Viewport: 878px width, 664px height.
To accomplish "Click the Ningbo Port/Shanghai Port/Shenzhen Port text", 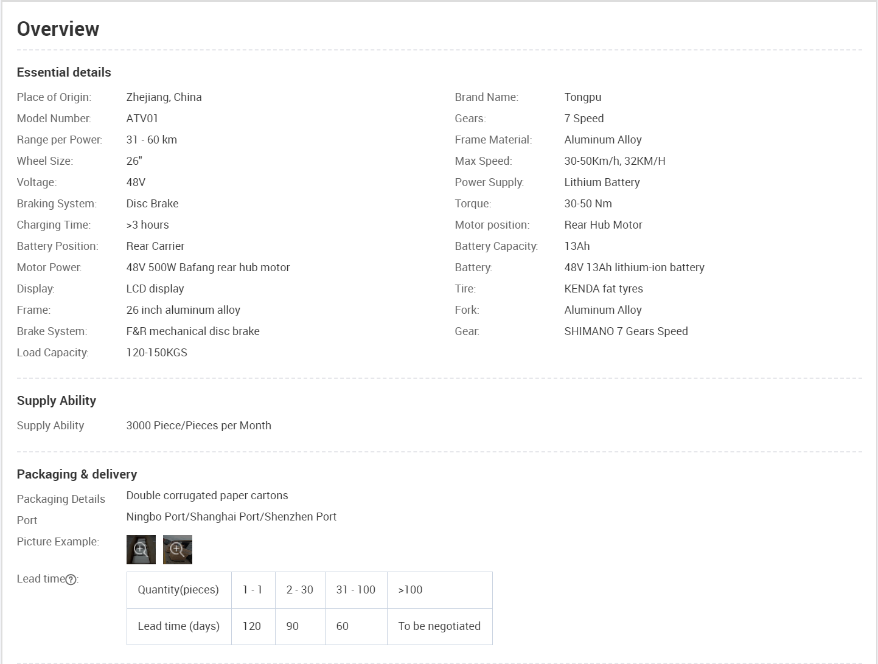I will [231, 517].
